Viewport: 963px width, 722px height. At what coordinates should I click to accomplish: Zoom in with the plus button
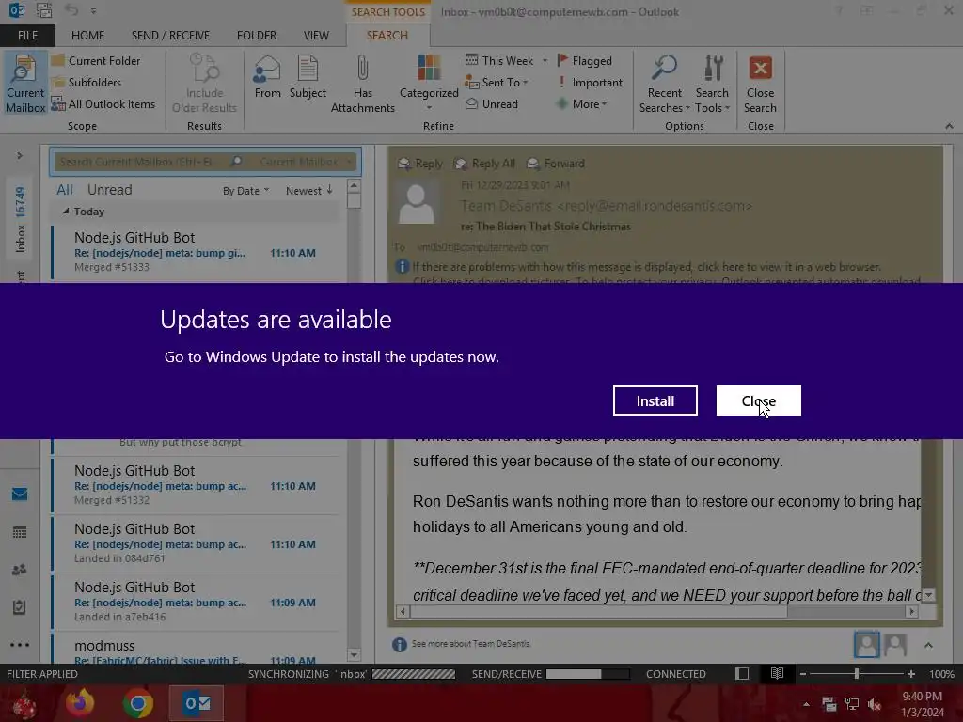point(910,674)
